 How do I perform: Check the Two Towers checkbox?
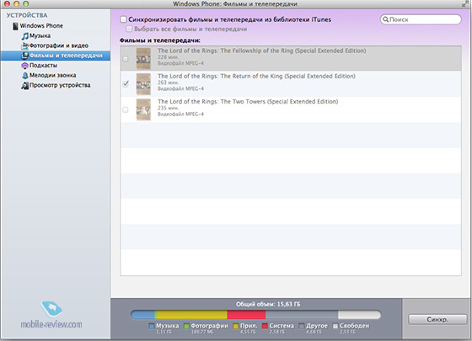(126, 109)
